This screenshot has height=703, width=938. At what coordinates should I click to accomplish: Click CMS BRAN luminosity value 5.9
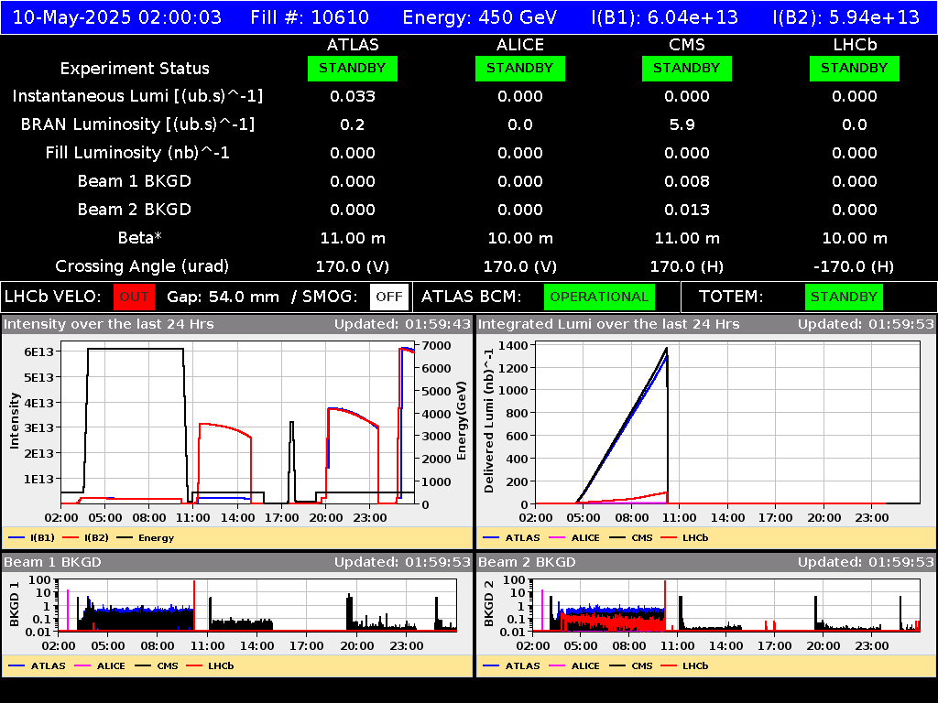[x=682, y=124]
